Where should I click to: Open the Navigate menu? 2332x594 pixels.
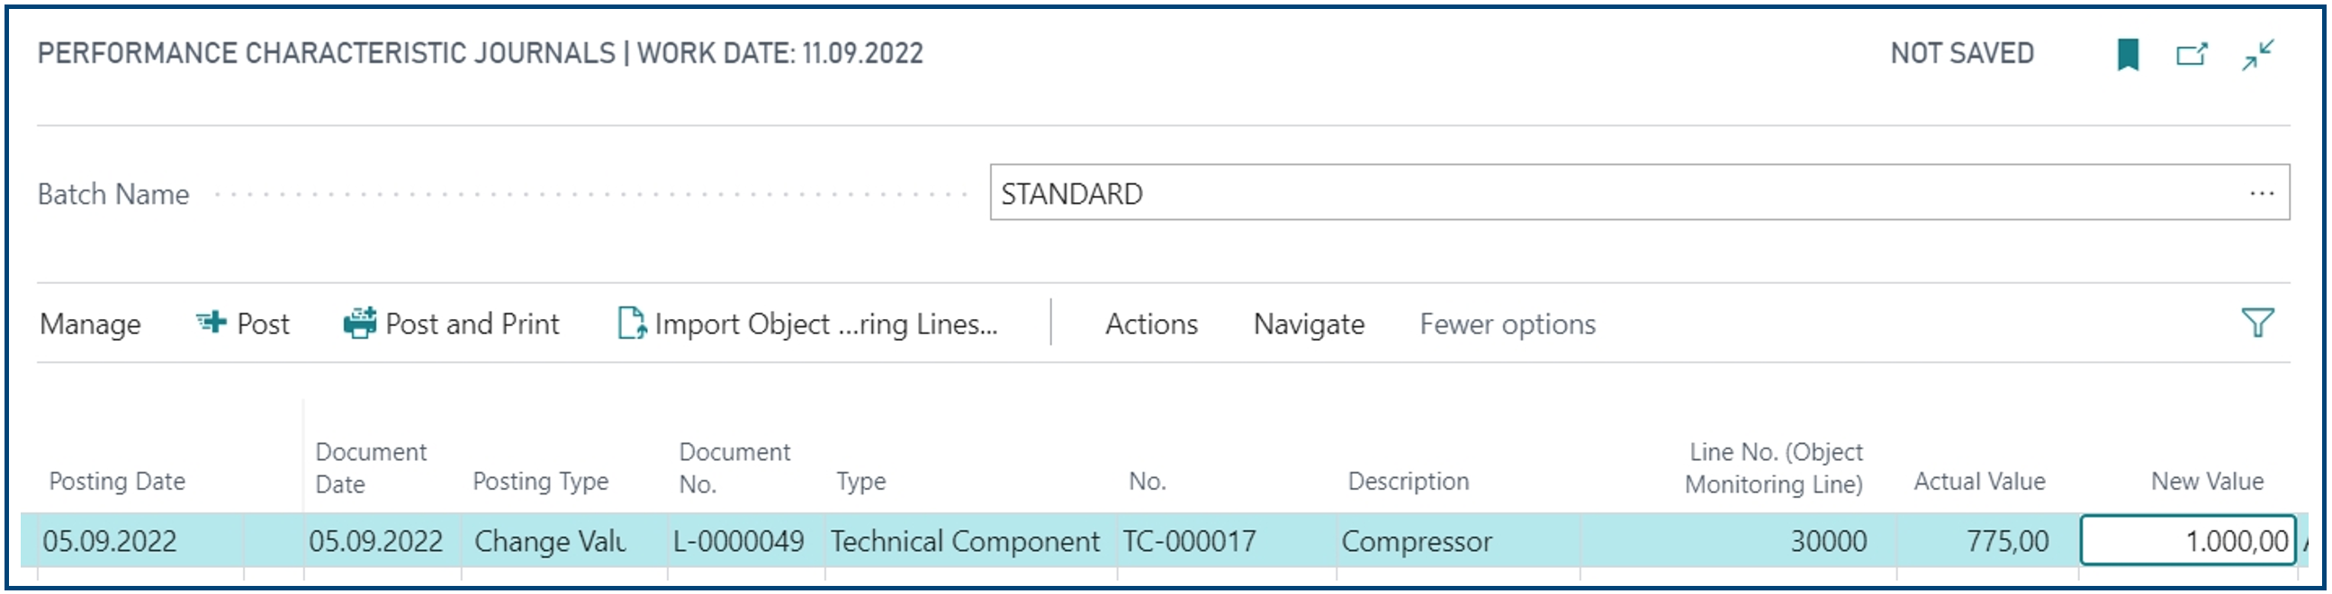pos(1308,324)
